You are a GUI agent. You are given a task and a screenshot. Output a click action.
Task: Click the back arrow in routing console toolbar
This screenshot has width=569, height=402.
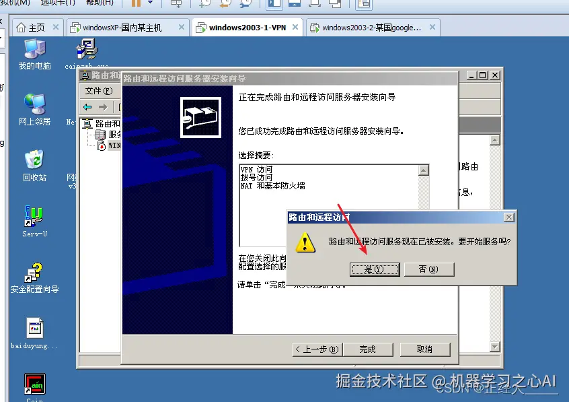pyautogui.click(x=87, y=107)
